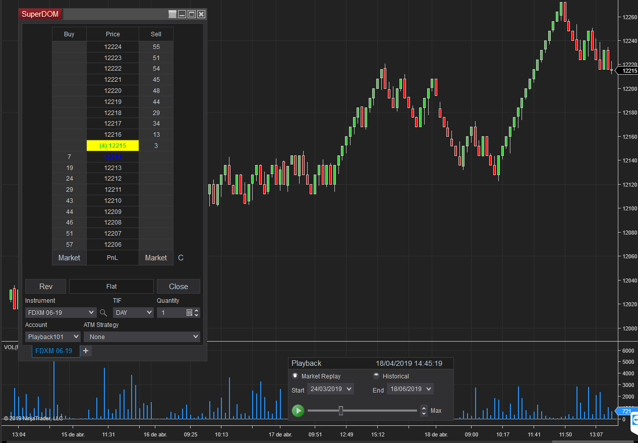Expand the Instrument FDXM 06-19 dropdown
The image size is (638, 443).
(61, 313)
